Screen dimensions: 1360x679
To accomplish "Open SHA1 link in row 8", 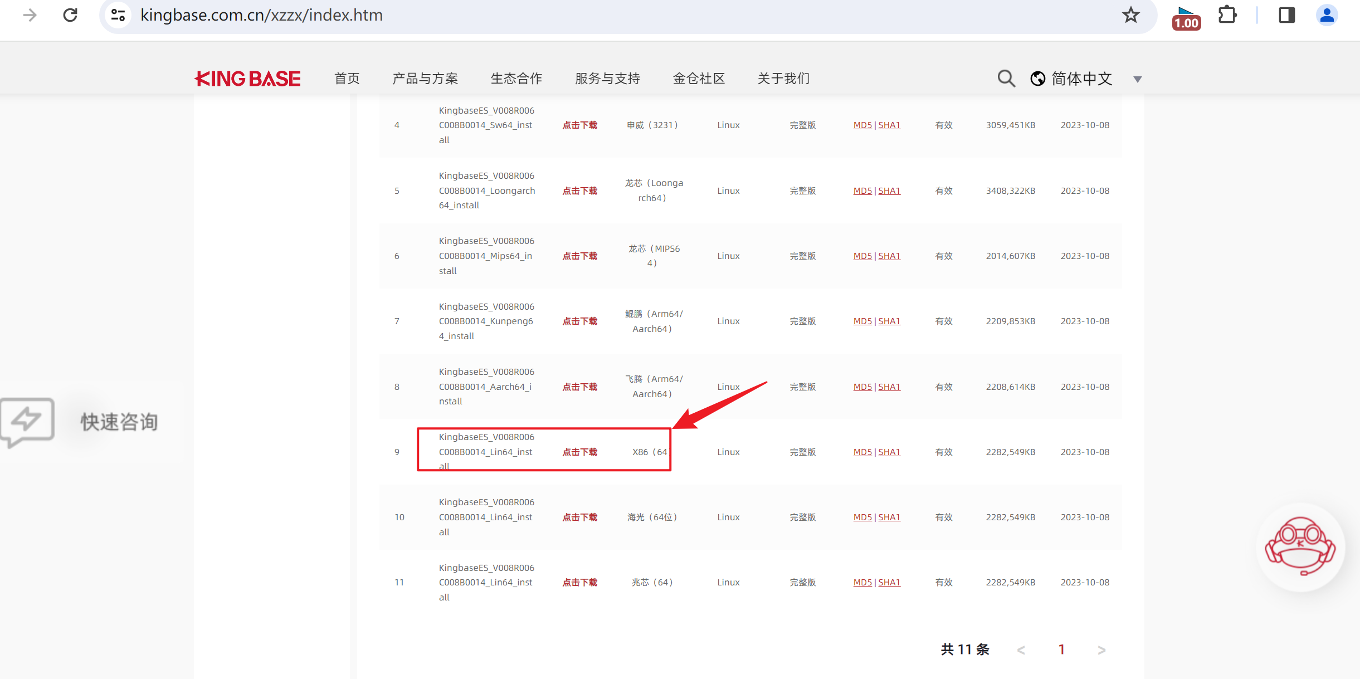I will tap(889, 387).
